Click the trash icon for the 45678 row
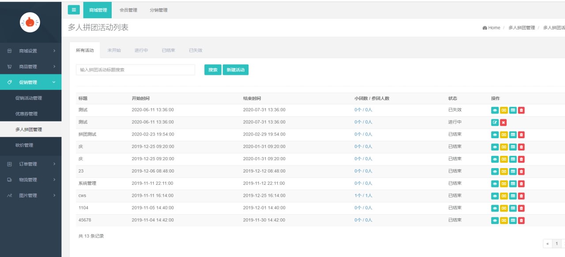565x257 pixels. click(x=521, y=220)
